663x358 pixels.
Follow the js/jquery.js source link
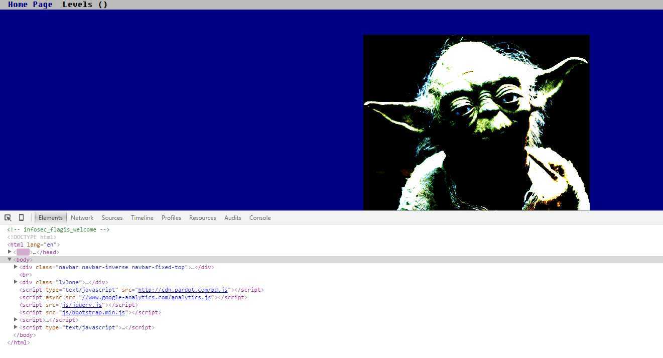pyautogui.click(x=82, y=305)
